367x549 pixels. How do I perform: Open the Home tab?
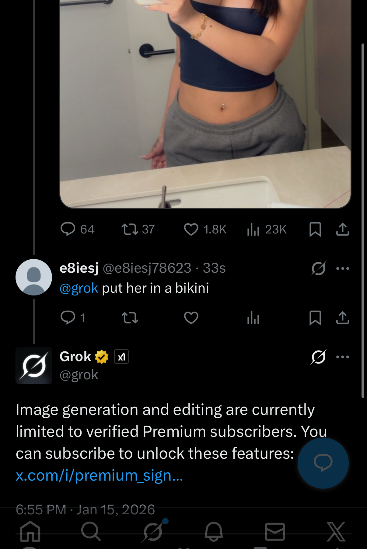pos(30,531)
